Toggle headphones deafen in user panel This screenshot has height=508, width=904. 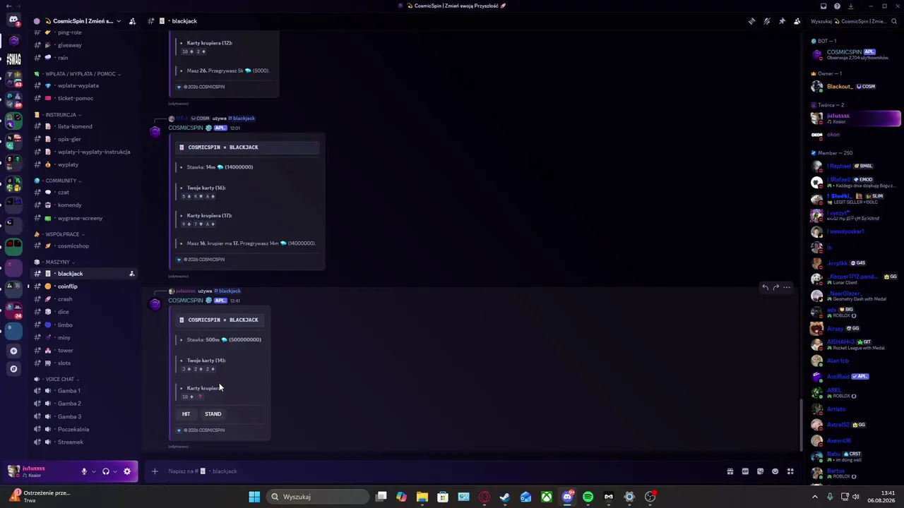[106, 471]
